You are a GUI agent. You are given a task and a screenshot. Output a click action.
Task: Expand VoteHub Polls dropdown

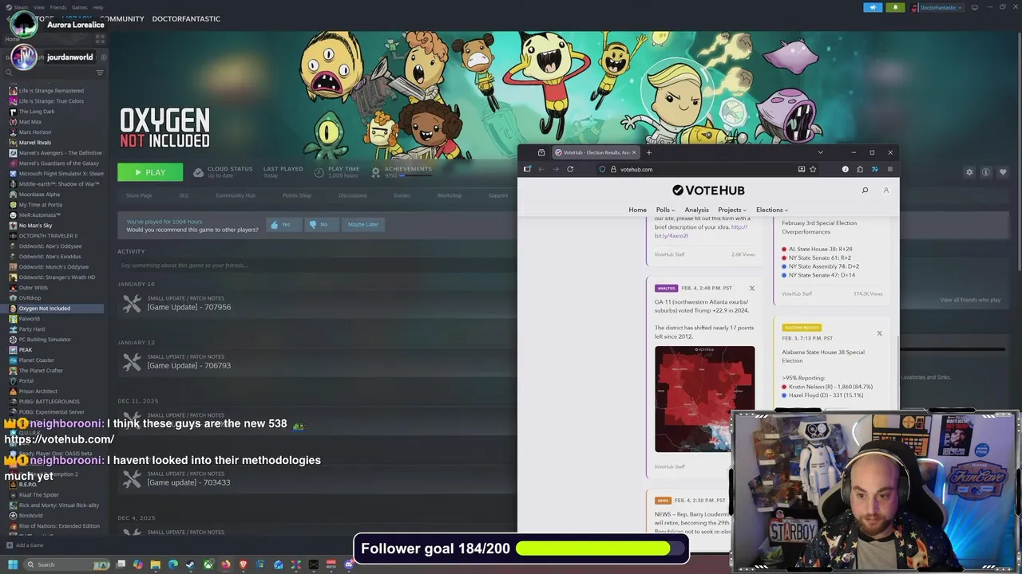coord(665,210)
